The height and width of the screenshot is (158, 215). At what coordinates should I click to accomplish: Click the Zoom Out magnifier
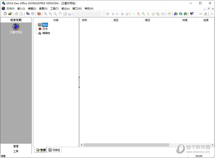tap(50, 14)
